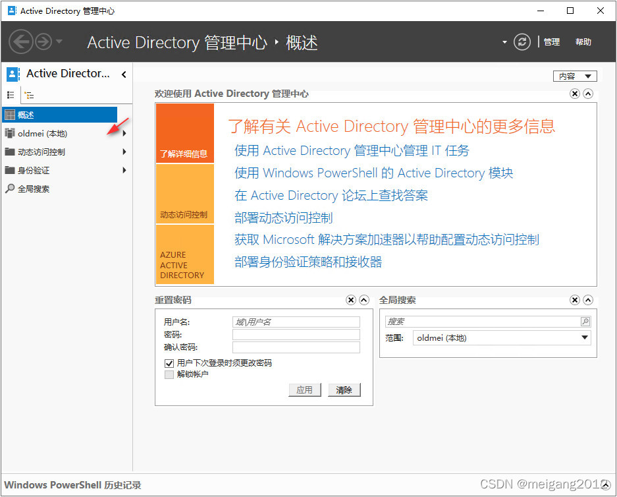
Task: Select the 动态访问控制 tile in welcome panel
Action: tap(185, 194)
